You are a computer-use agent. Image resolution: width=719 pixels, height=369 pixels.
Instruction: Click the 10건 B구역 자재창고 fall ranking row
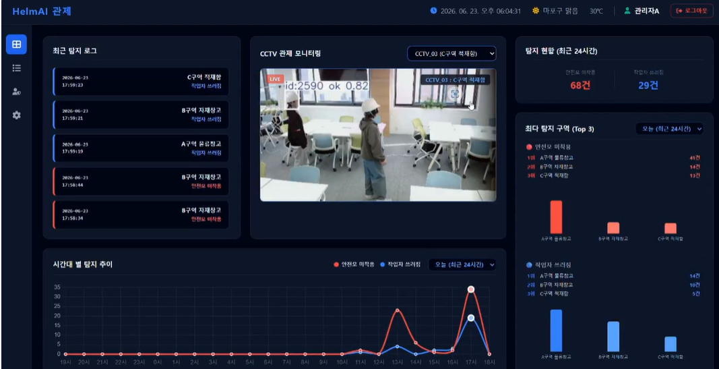[613, 285]
